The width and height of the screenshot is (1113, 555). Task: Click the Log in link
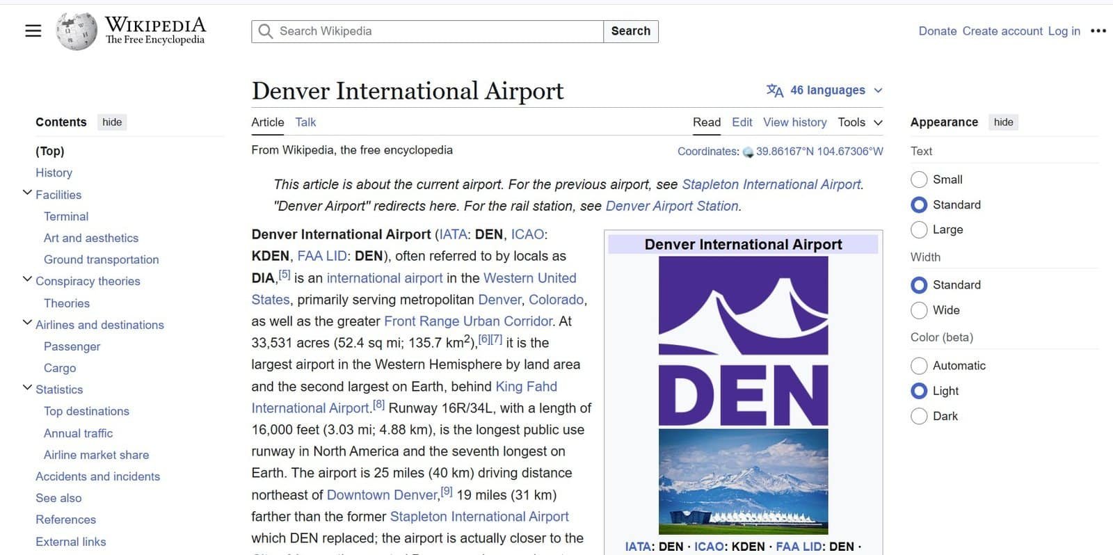(x=1064, y=31)
